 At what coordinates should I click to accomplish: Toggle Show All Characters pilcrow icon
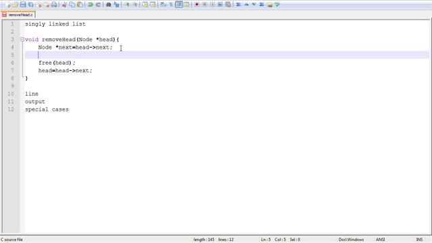click(171, 5)
